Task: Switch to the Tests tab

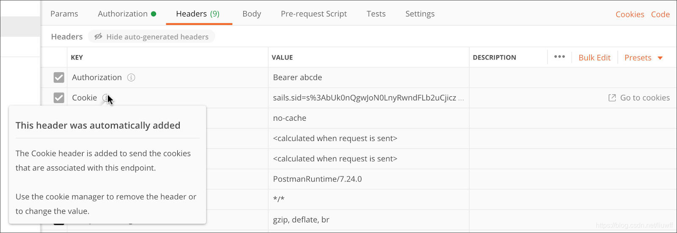Action: [376, 14]
